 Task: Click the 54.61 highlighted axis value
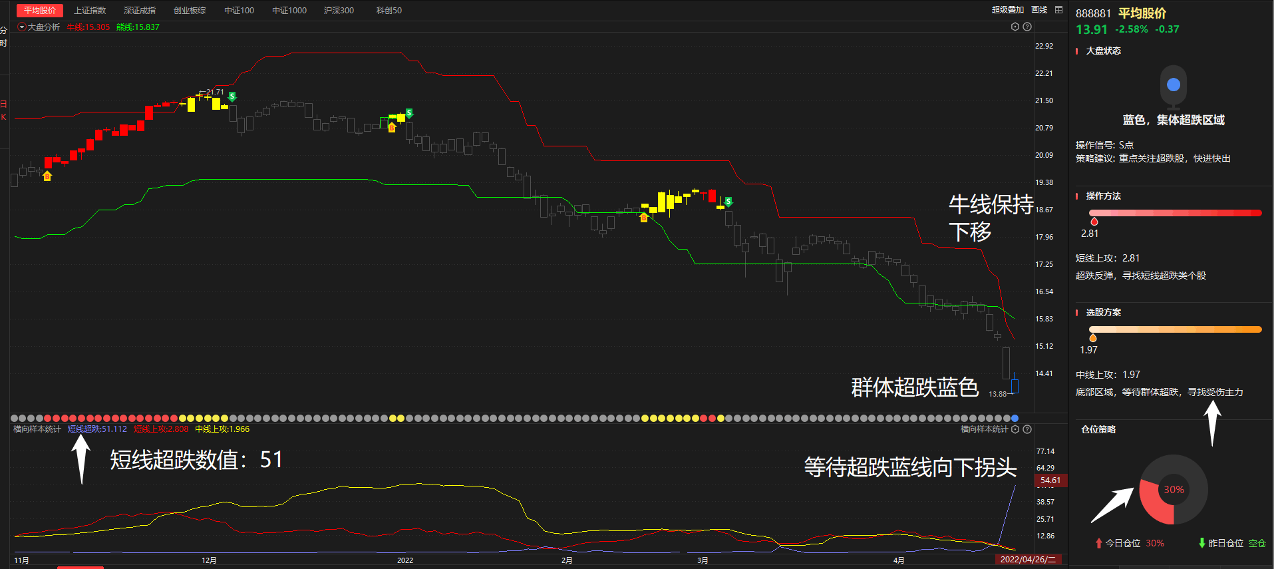click(x=1051, y=480)
